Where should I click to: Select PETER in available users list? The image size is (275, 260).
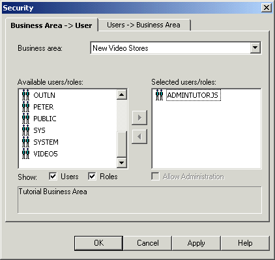pyautogui.click(x=44, y=107)
